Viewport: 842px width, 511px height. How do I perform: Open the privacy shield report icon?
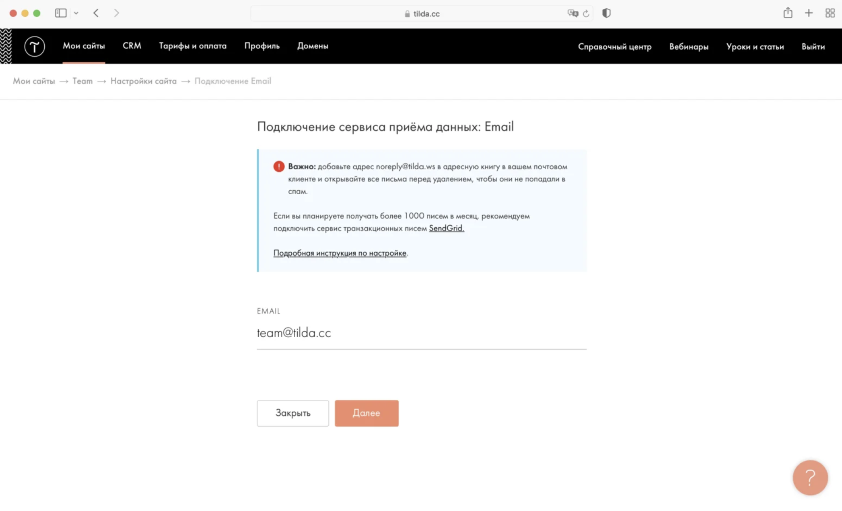606,13
